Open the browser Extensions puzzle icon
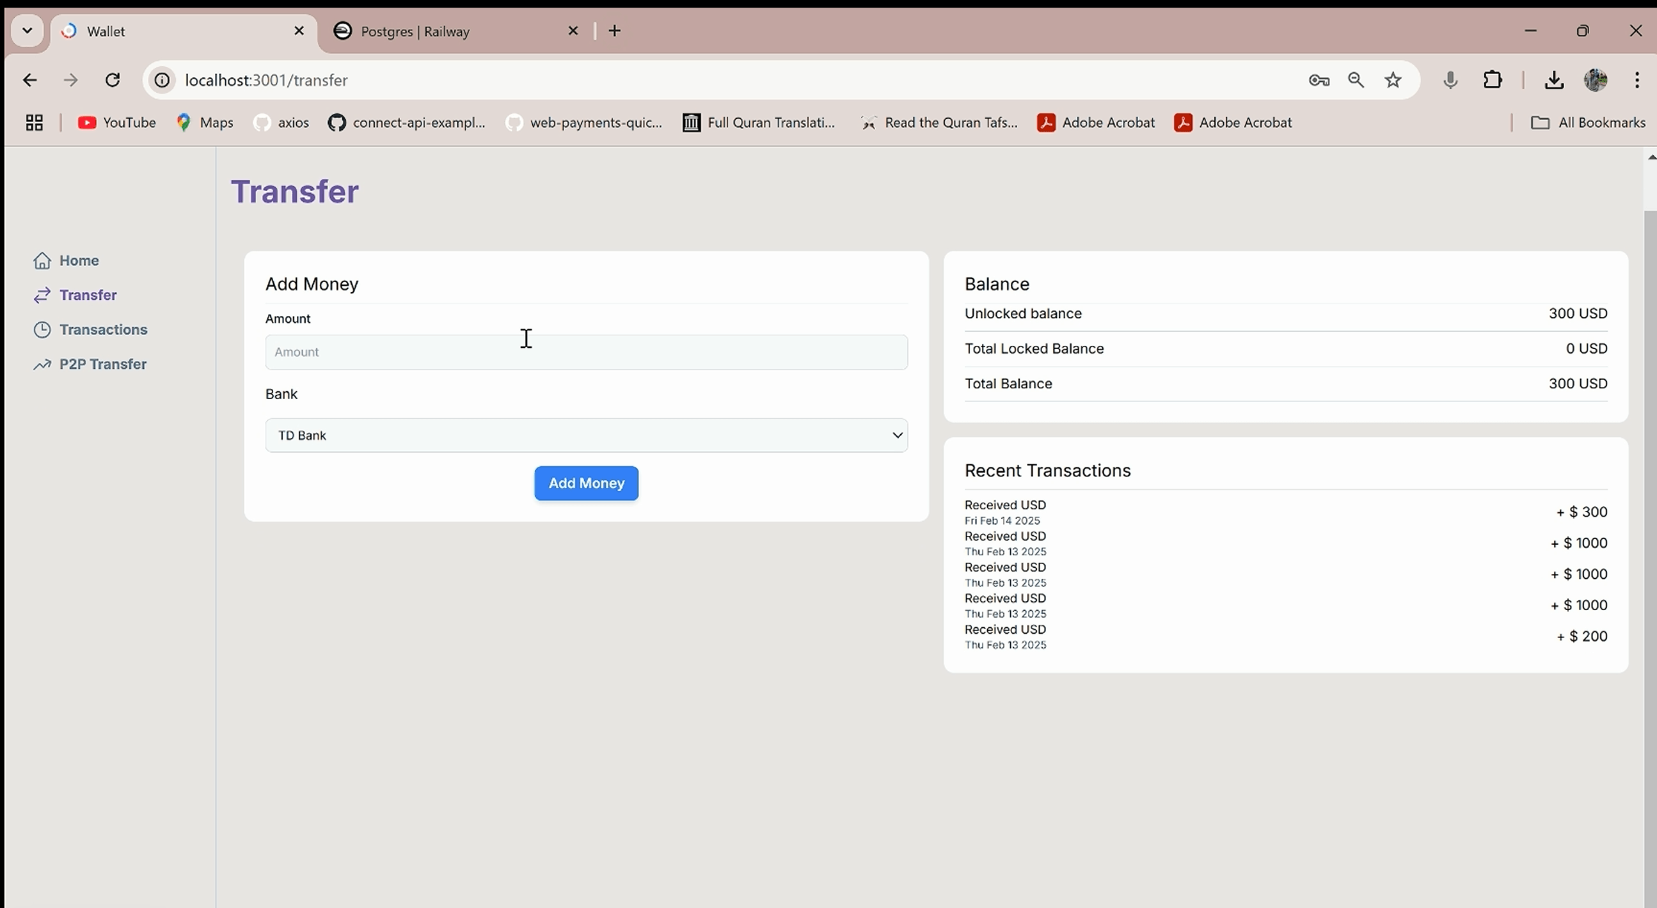Image resolution: width=1657 pixels, height=908 pixels. pos(1493,80)
